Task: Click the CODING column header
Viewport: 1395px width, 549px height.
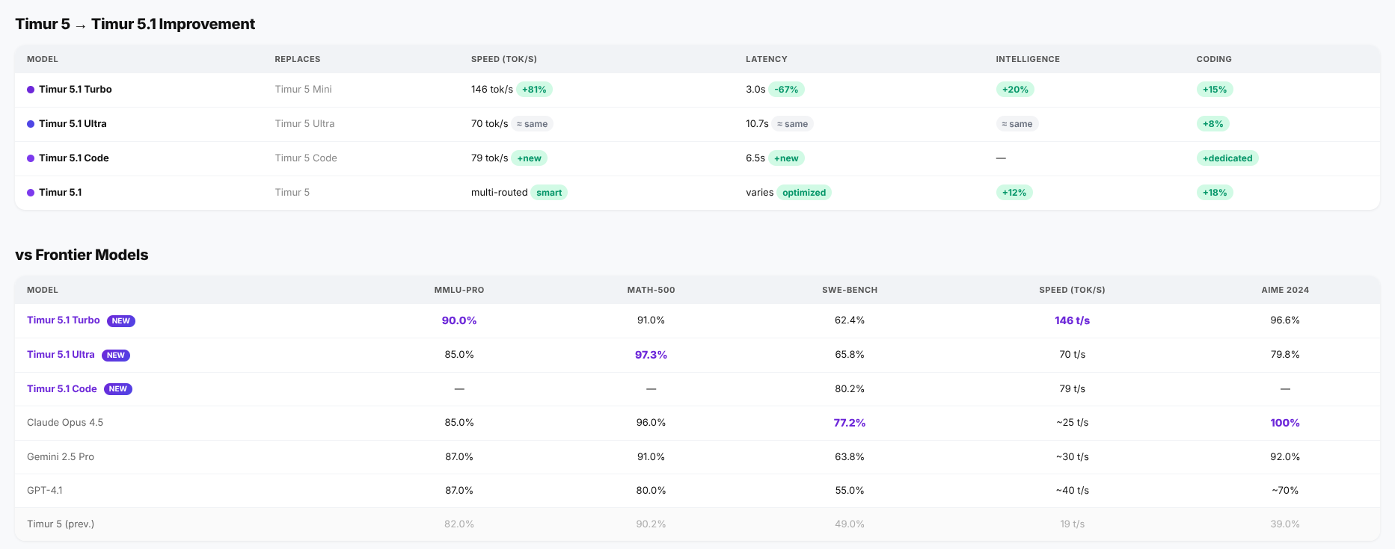Action: tap(1214, 59)
